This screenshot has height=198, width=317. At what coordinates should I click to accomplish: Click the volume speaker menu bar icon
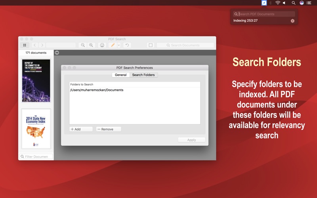(285, 3)
